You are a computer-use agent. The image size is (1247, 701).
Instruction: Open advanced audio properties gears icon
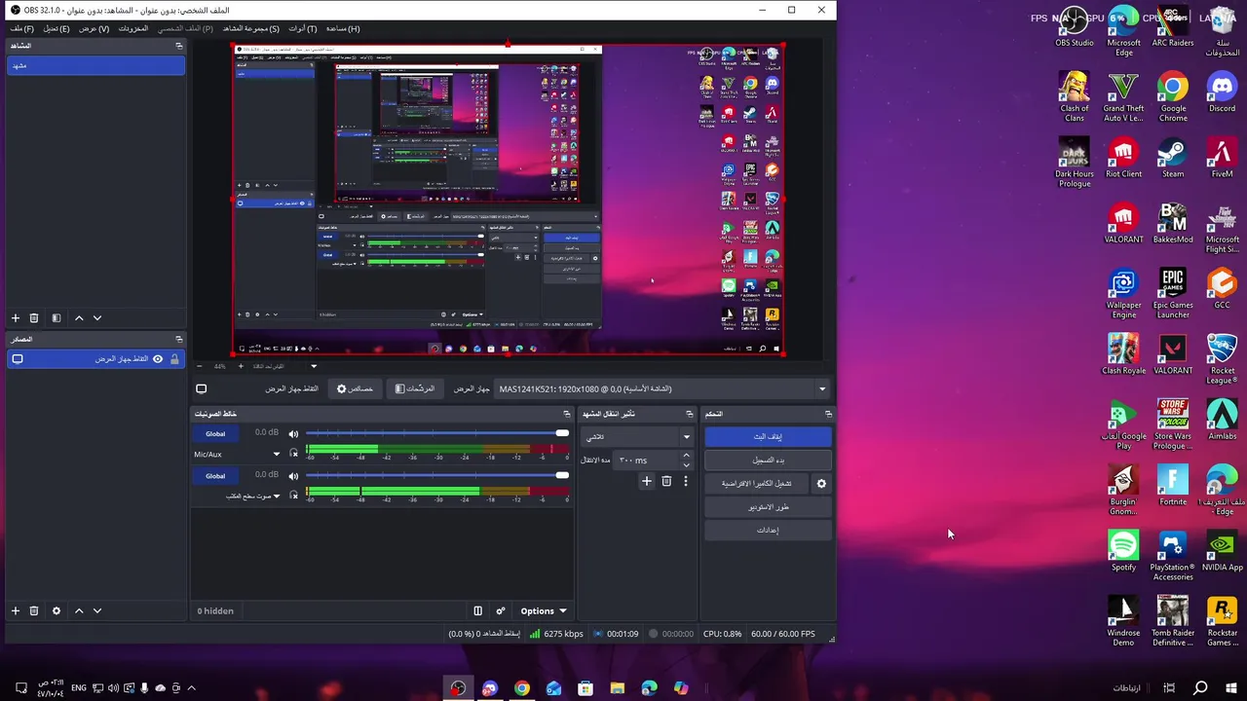point(501,610)
